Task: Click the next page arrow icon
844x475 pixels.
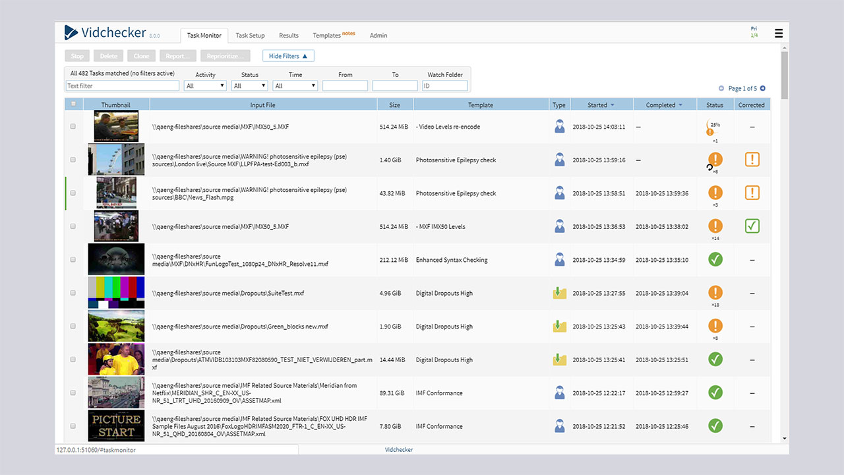Action: point(763,88)
